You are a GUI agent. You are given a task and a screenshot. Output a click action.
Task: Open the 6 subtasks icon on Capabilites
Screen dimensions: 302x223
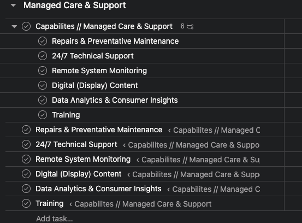(187, 26)
